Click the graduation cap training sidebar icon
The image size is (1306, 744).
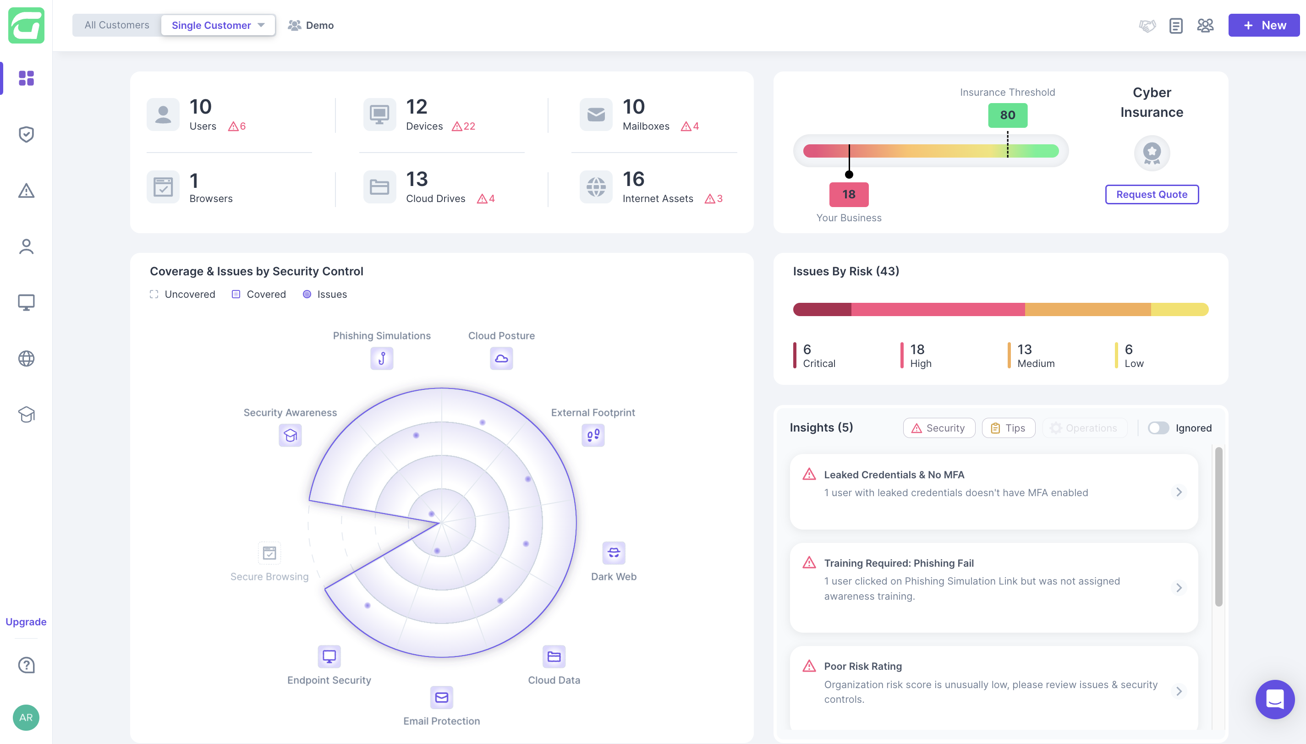click(26, 415)
